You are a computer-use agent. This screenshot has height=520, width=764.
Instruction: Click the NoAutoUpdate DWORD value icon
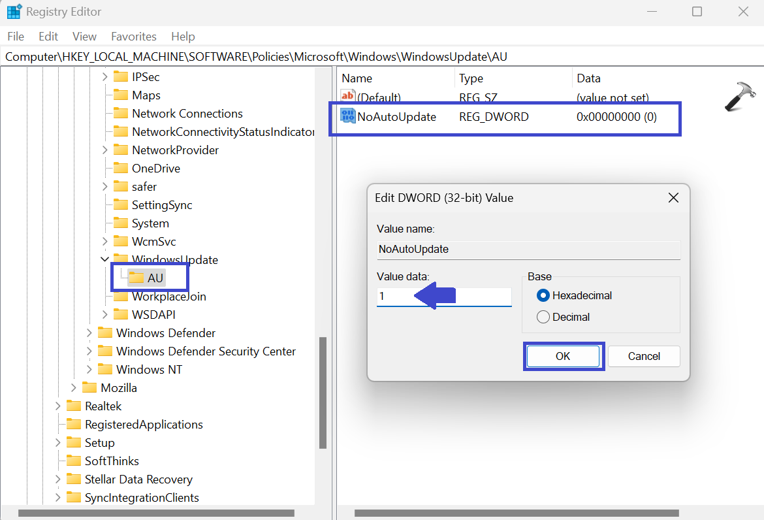click(x=347, y=117)
